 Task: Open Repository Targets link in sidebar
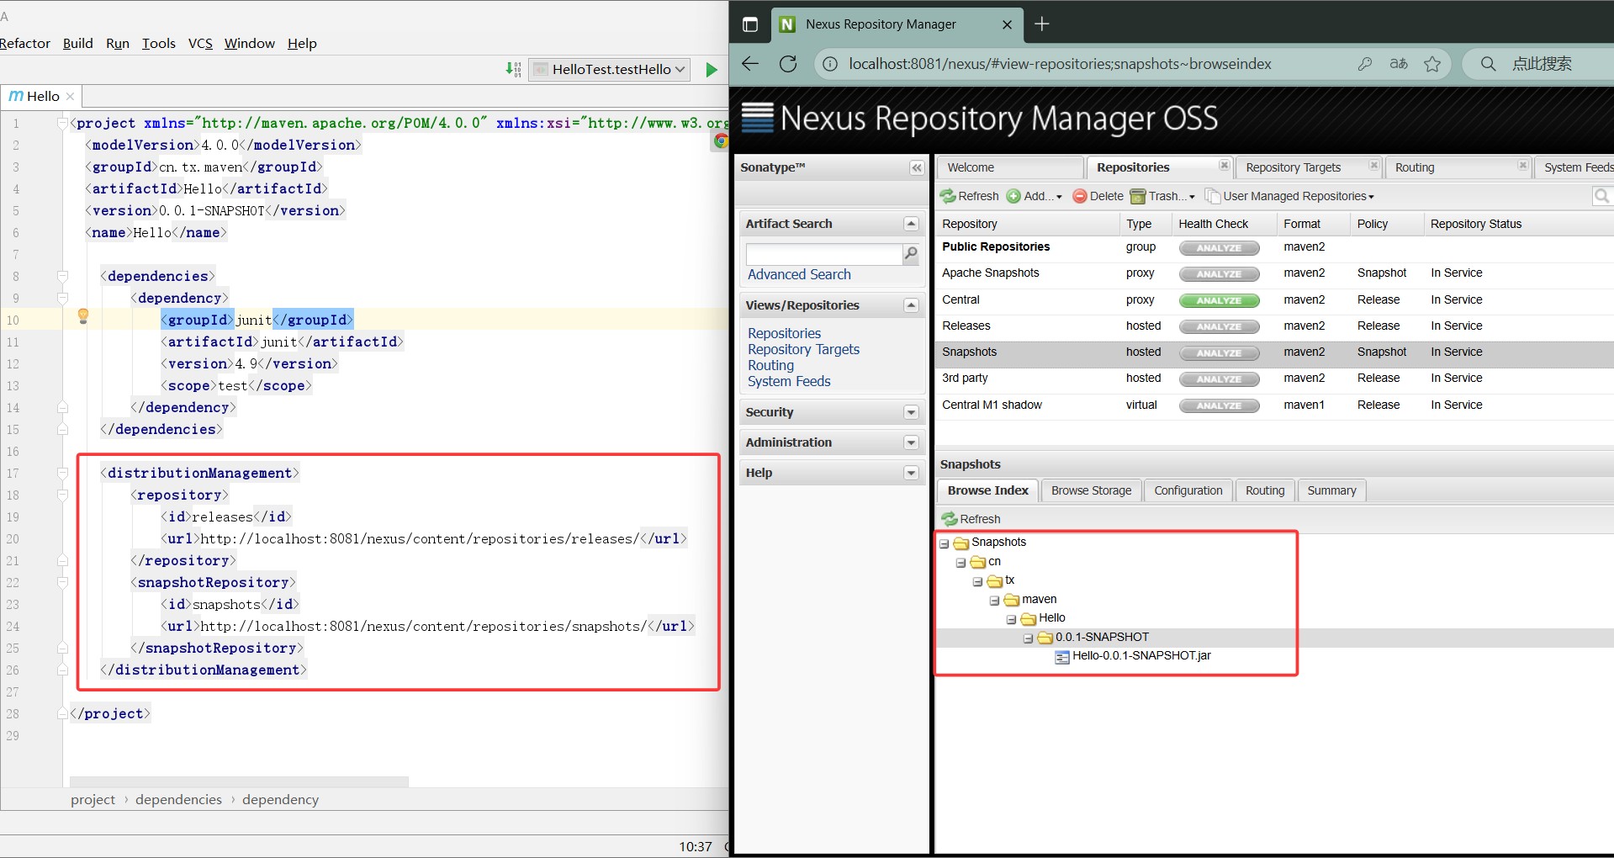click(x=803, y=349)
